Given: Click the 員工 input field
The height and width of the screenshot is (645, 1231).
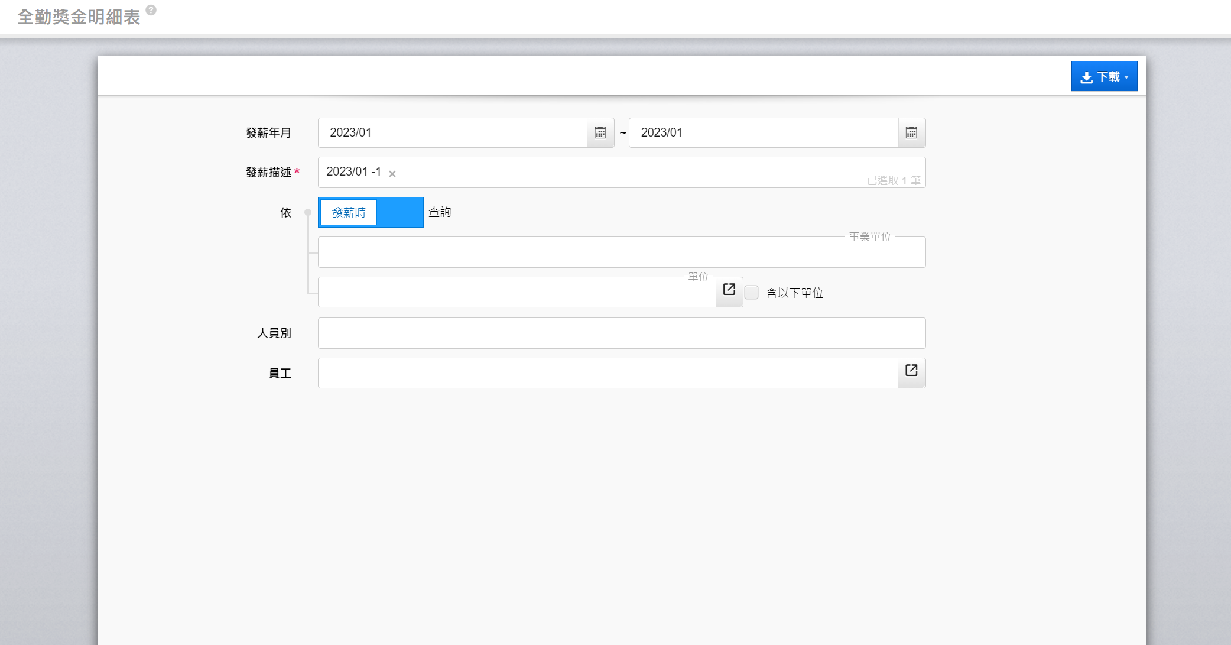Looking at the screenshot, I should [x=608, y=374].
